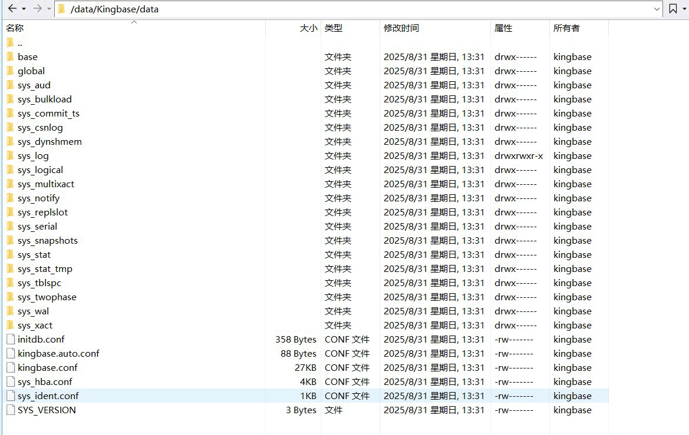This screenshot has height=435, width=689.
Task: Select the initdb.conf file icon
Action: click(11, 339)
